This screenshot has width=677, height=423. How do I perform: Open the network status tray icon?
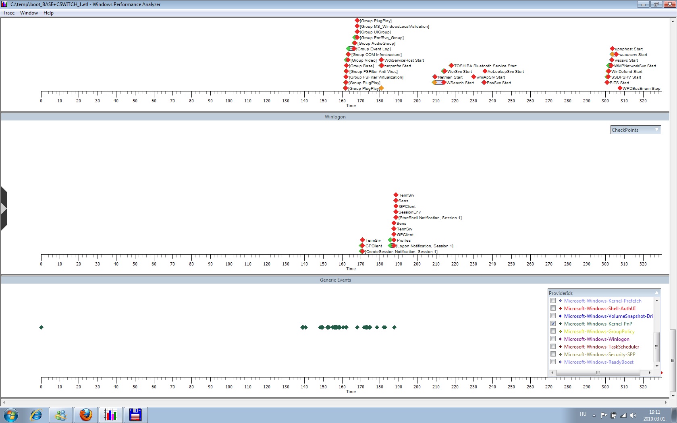pyautogui.click(x=623, y=415)
